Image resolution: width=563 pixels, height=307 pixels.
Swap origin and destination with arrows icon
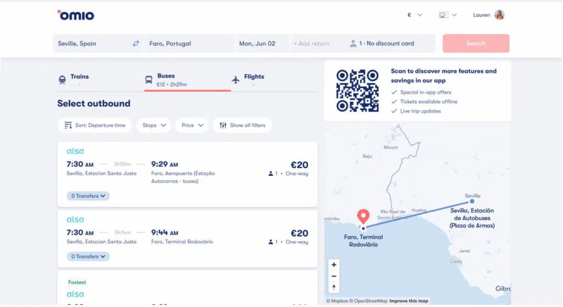pyautogui.click(x=136, y=43)
